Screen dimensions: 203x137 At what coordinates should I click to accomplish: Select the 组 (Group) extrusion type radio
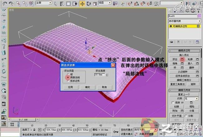pos(68,74)
